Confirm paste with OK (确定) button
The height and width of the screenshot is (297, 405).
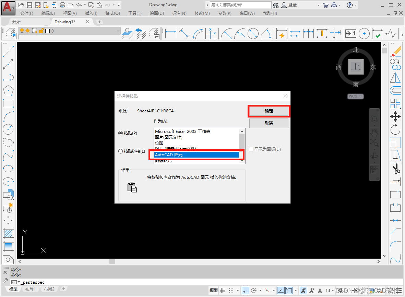click(x=269, y=111)
